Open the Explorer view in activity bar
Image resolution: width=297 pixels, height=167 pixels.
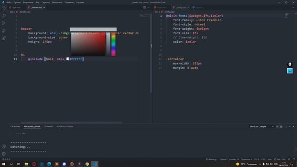pos(4,8)
